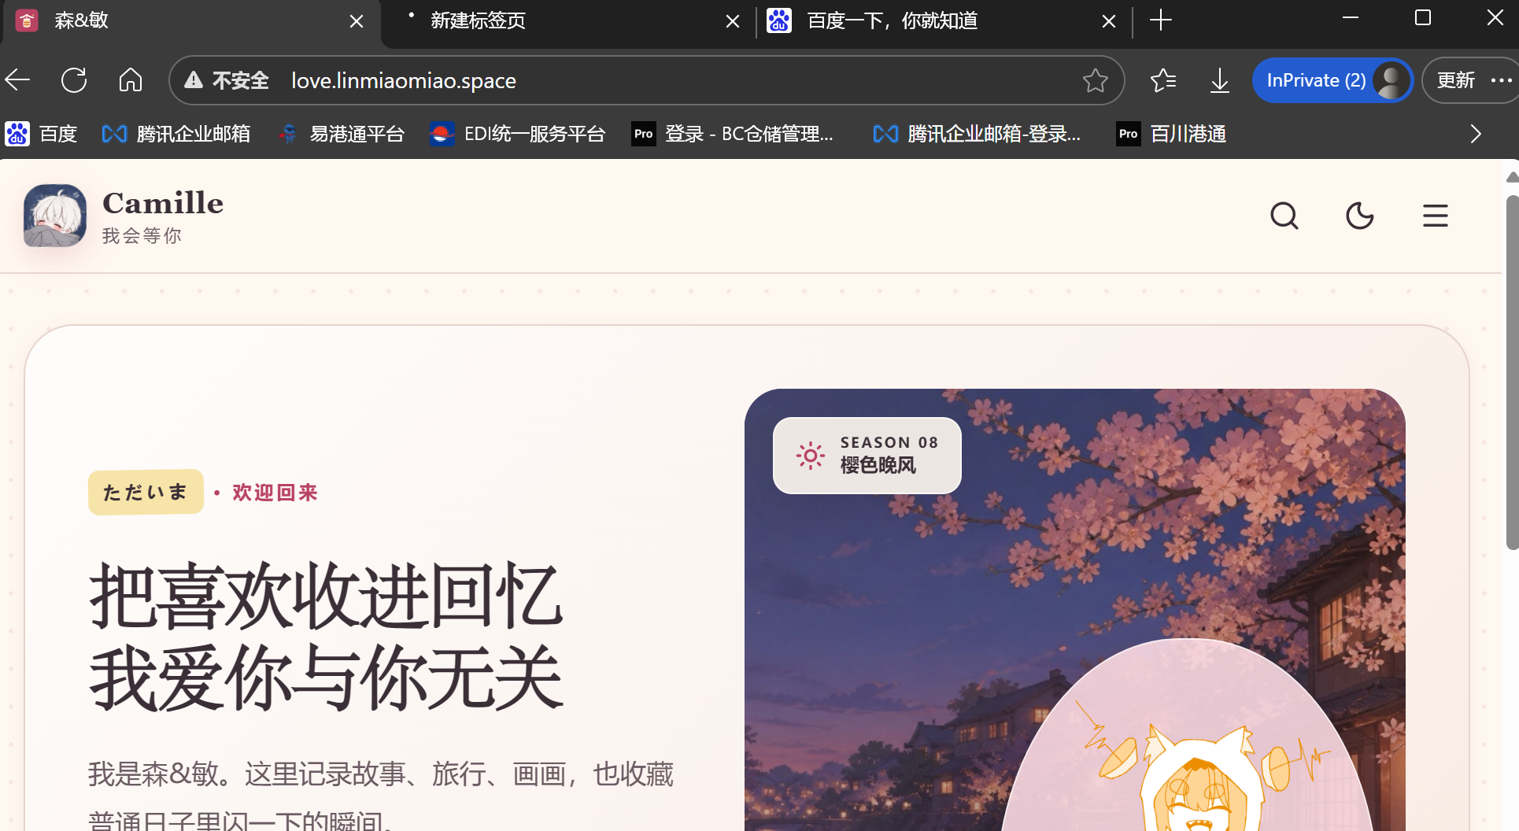Click the InPrivate (2) profile button
The image size is (1519, 831).
point(1332,80)
